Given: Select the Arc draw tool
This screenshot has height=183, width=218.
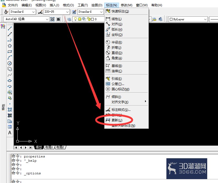Looking at the screenshot, I should click(x=10, y=57).
